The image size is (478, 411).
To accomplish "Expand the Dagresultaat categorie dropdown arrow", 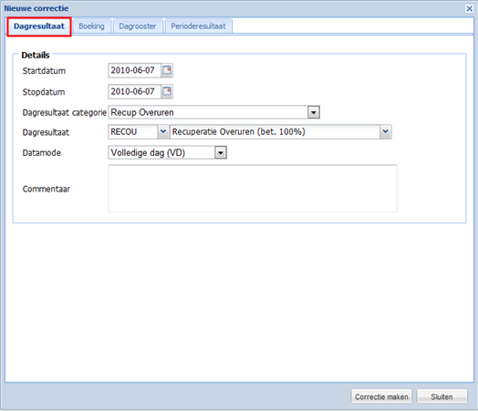I will [314, 112].
